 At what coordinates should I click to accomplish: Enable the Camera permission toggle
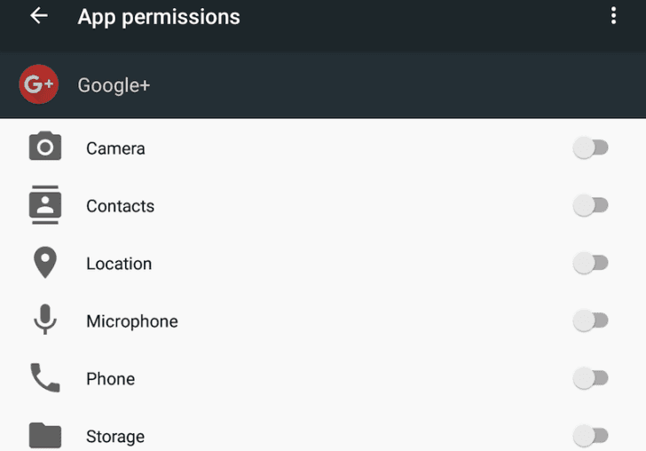tap(591, 148)
